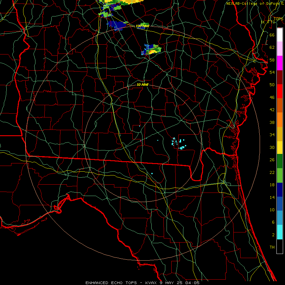Click the "KVAX" station identifier in caption

pyautogui.click(x=152, y=283)
